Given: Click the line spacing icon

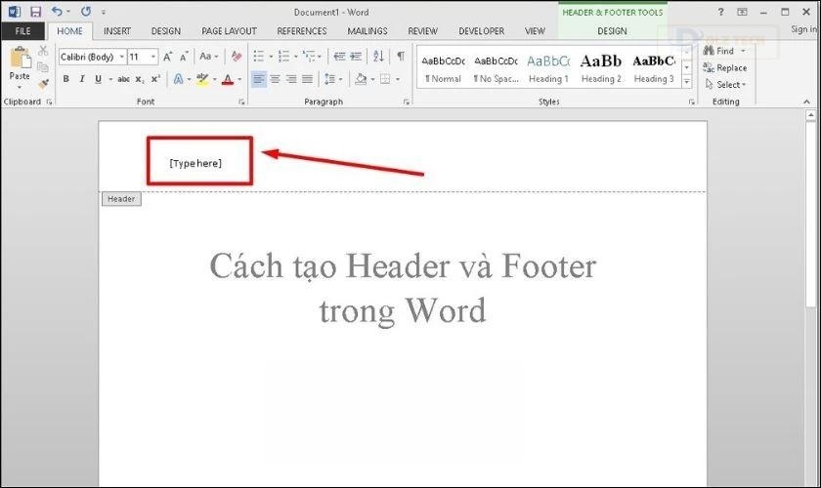Looking at the screenshot, I should (x=329, y=79).
